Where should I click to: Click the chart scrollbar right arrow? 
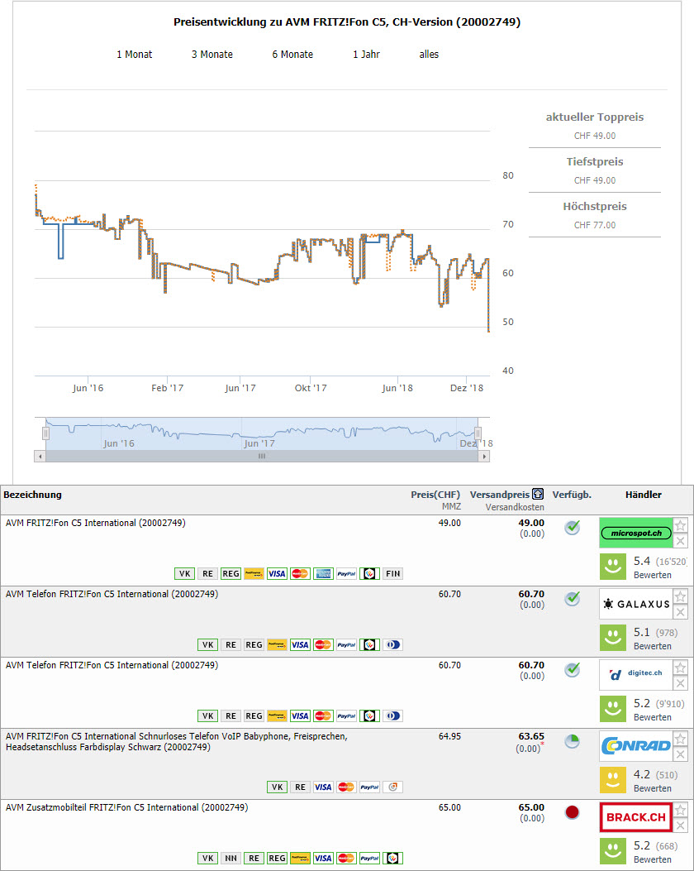coord(484,456)
